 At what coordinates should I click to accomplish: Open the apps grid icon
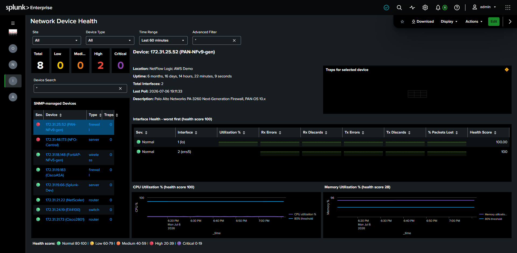[508, 8]
